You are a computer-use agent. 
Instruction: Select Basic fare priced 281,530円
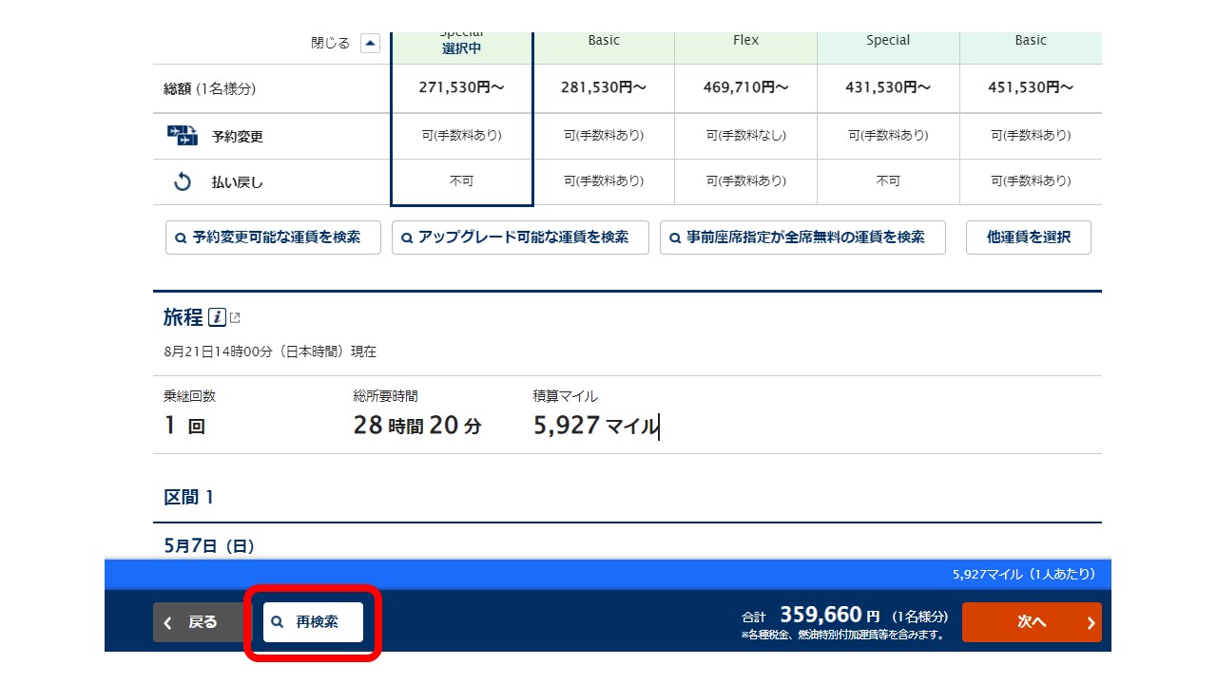[604, 87]
